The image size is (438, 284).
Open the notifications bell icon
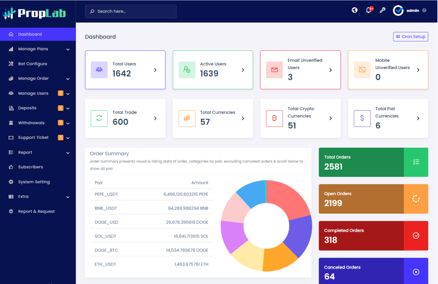click(x=368, y=10)
